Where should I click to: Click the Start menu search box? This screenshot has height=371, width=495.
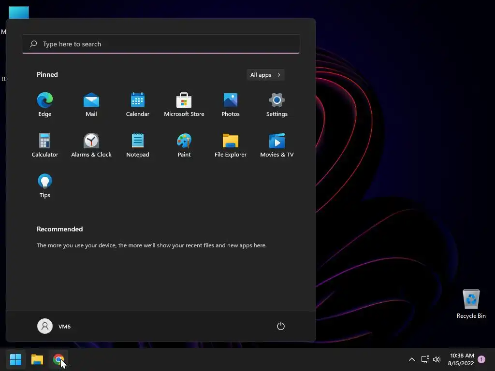pos(161,44)
